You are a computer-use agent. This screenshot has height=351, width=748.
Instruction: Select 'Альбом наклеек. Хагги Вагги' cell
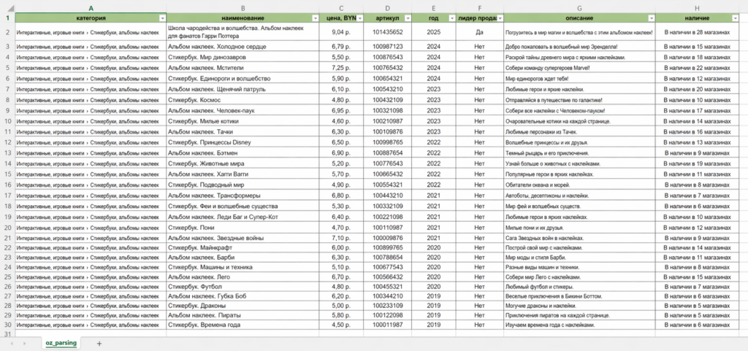click(x=243, y=174)
